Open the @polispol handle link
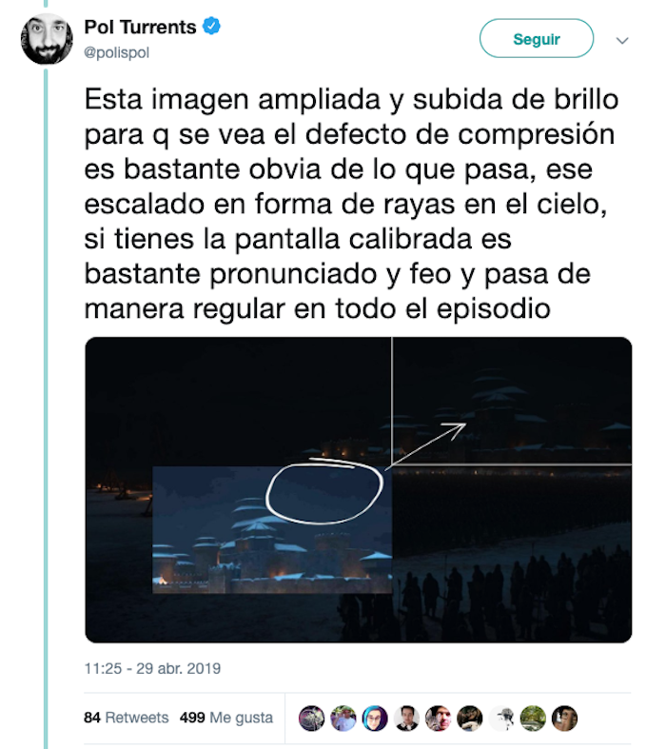666x749 pixels. pos(116,52)
